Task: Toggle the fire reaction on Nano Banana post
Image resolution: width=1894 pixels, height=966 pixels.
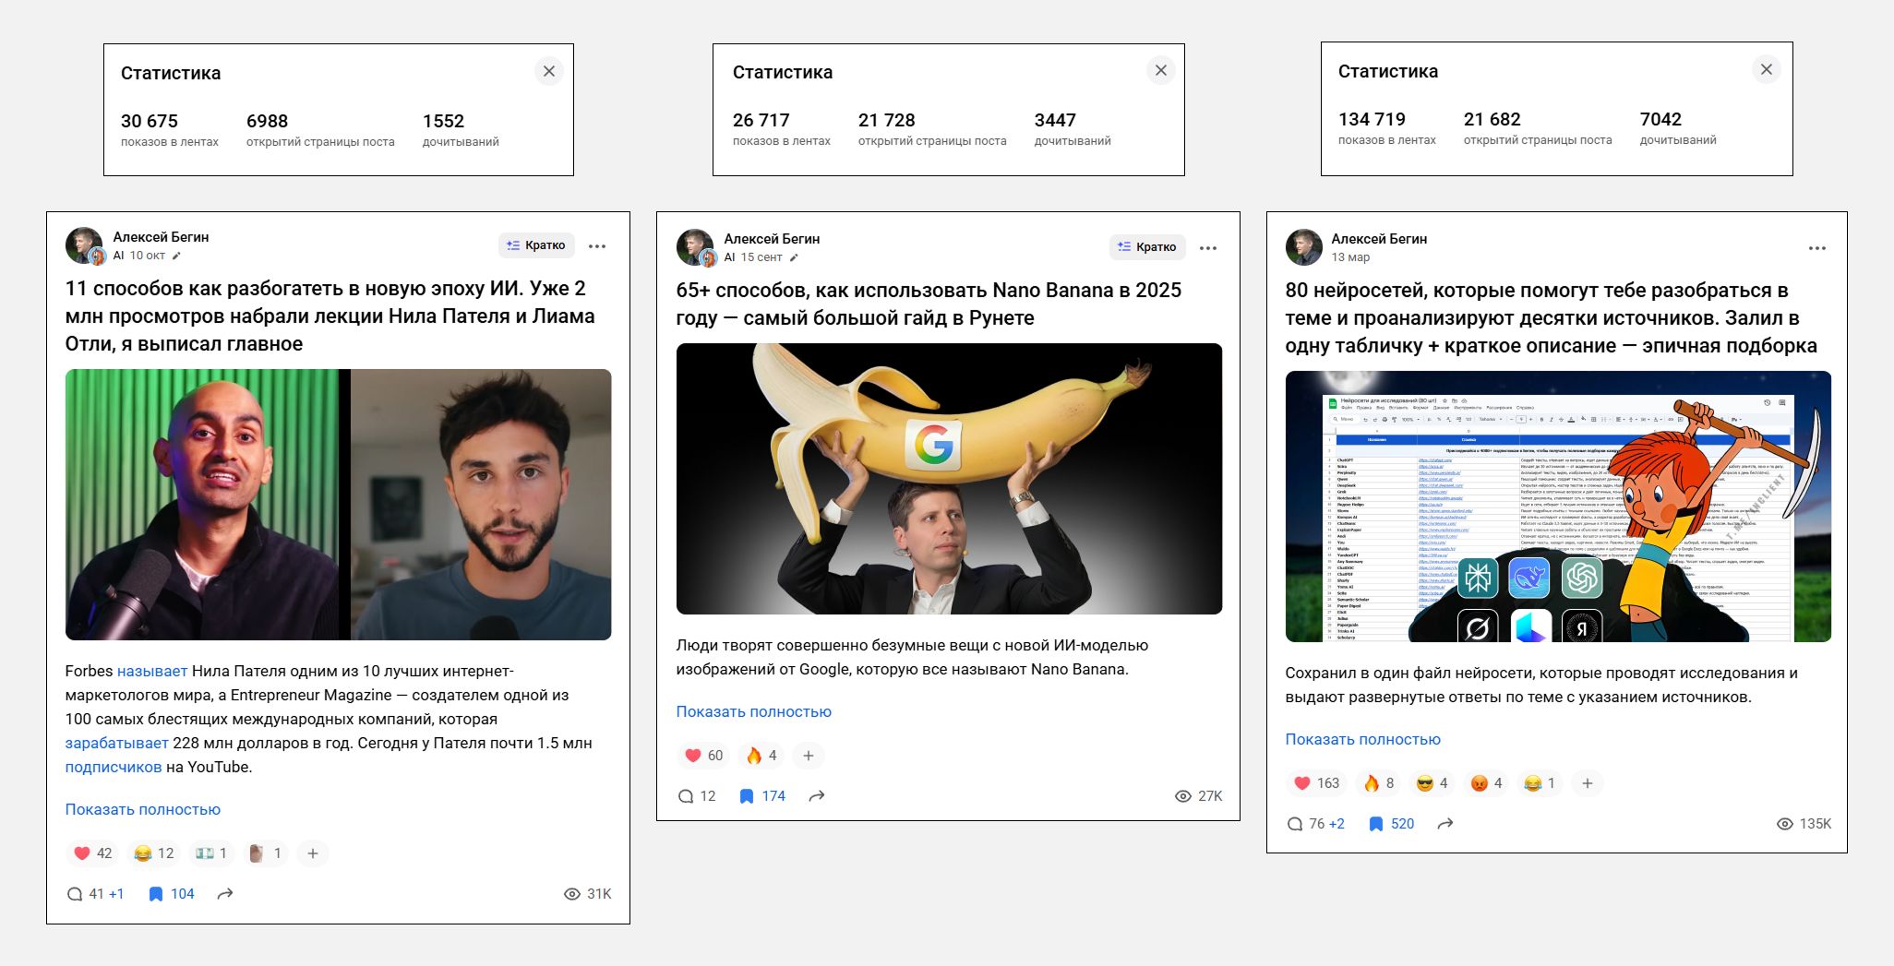Action: coord(761,756)
